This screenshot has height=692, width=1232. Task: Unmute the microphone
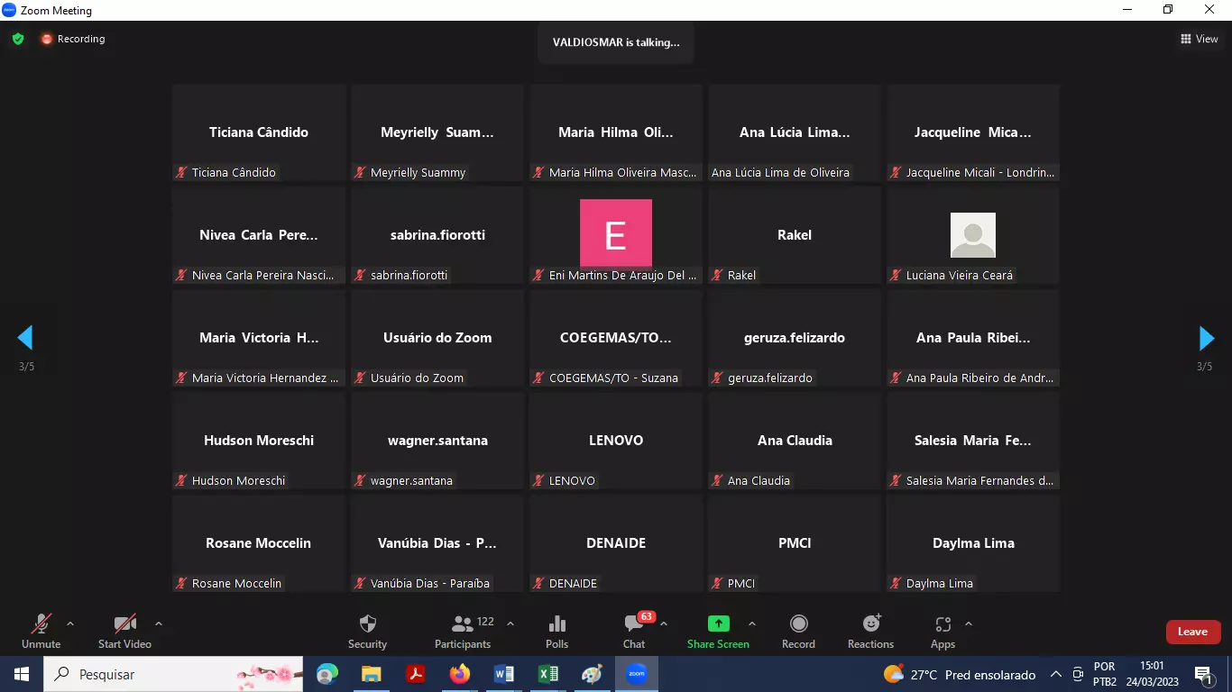click(41, 631)
